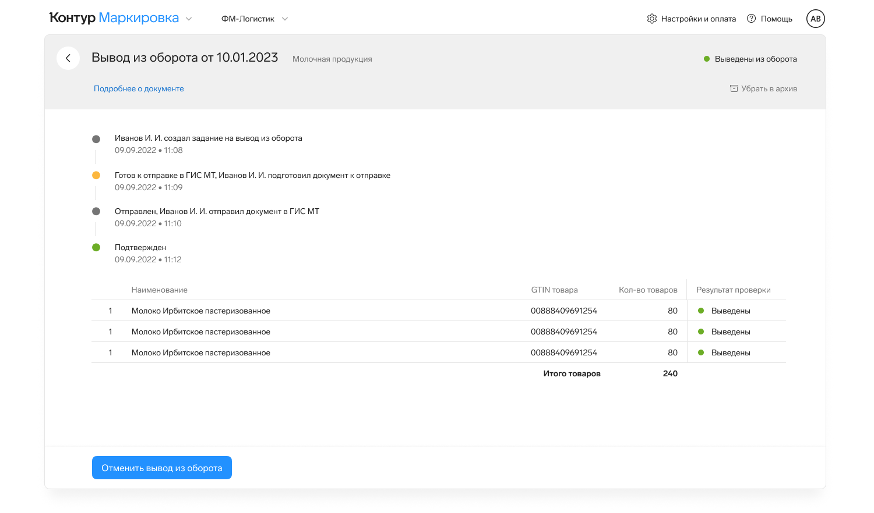Click Убрать в архив link
The height and width of the screenshot is (513, 874).
click(x=769, y=88)
